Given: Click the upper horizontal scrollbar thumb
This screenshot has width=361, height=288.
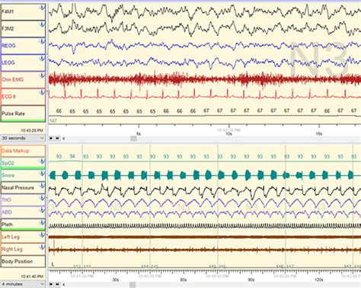Looking at the screenshot, I should 133,139.
